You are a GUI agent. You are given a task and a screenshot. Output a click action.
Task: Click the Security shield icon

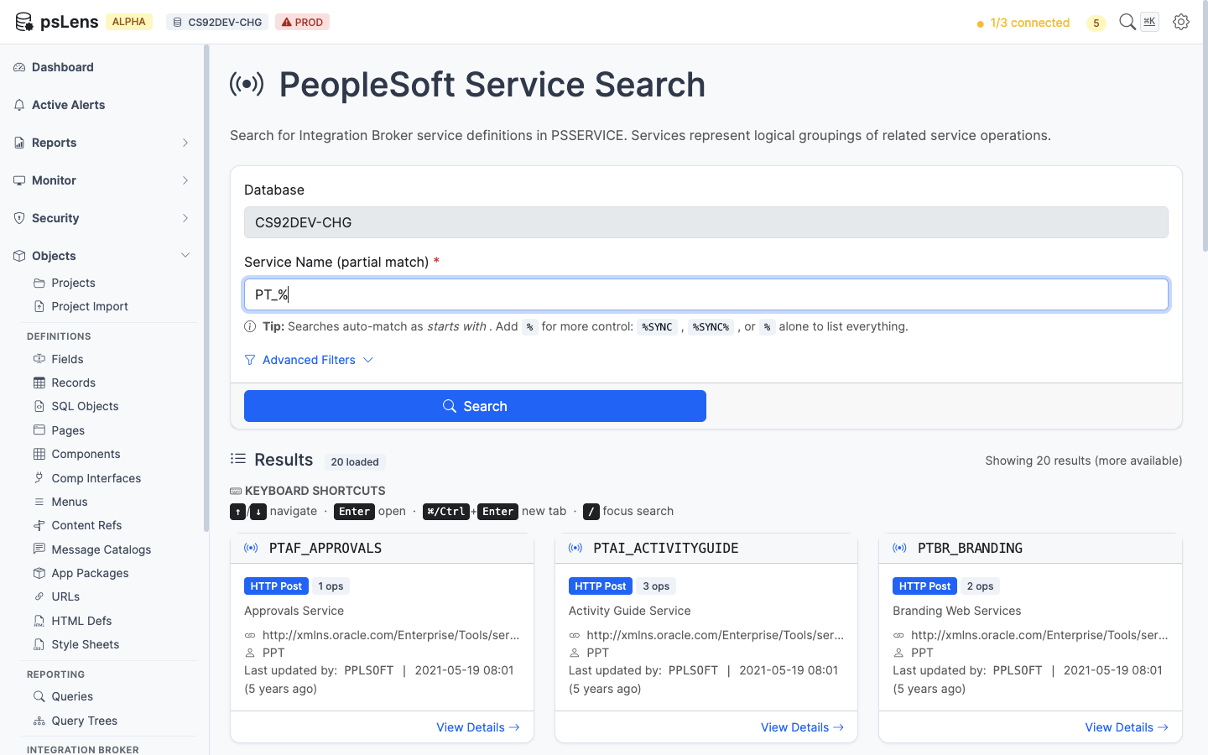19,218
